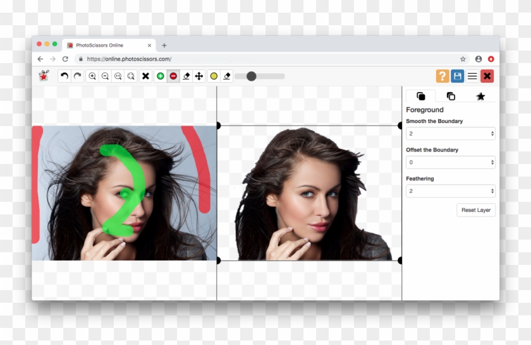Switch to the star effects tab

[x=480, y=96]
